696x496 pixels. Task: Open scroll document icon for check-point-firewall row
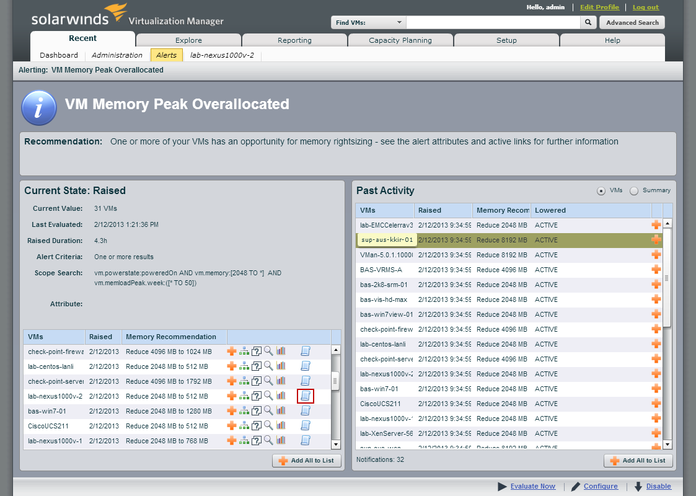(306, 352)
